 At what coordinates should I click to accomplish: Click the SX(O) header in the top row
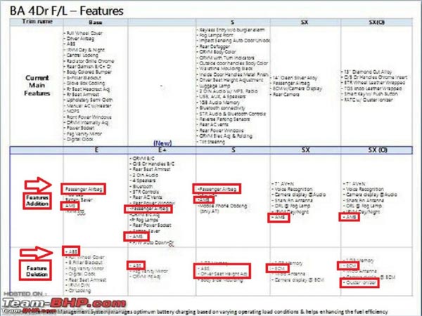(380, 23)
